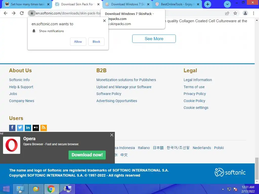Switch language to Nederlands

click(x=202, y=148)
